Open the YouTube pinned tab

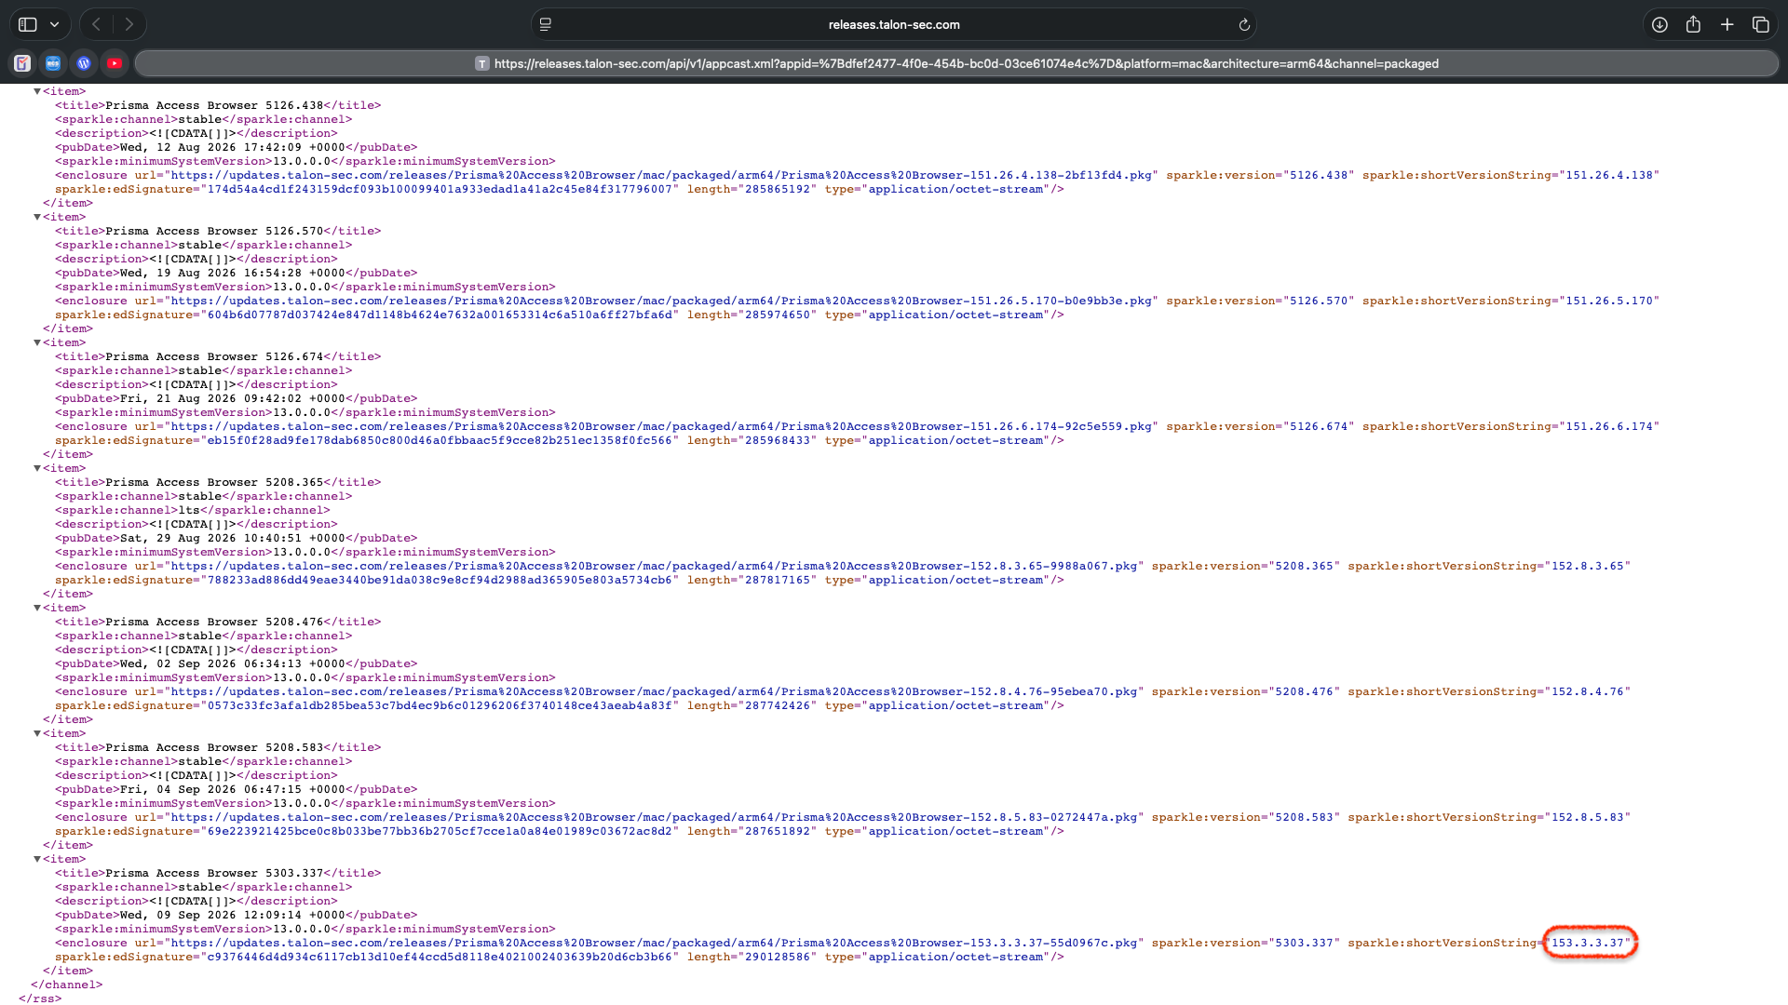click(x=115, y=63)
